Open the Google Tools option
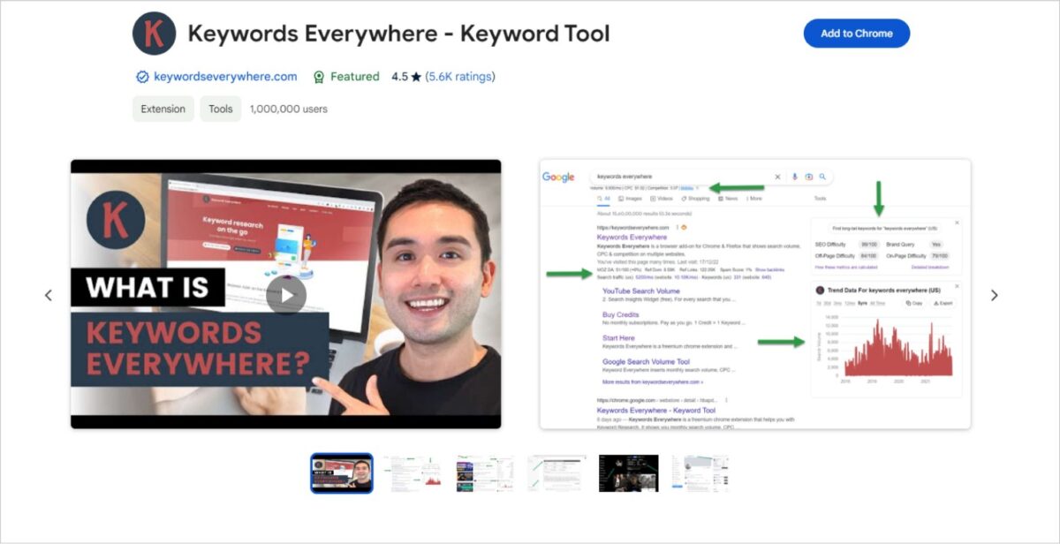This screenshot has width=1060, height=544. click(821, 199)
